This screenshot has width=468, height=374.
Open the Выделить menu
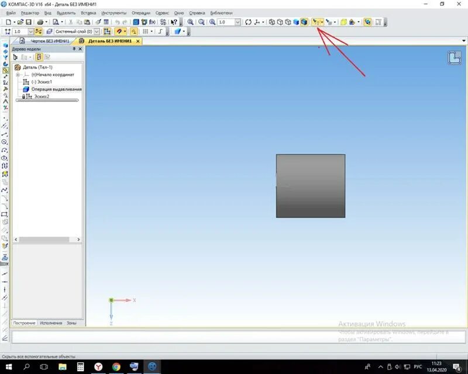tap(66, 13)
